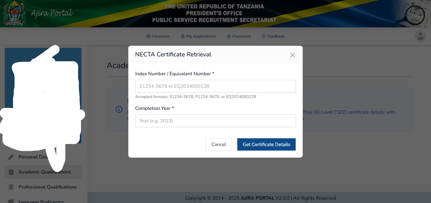The width and height of the screenshot is (431, 203).
Task: Click the Index Number input field
Action: click(215, 86)
